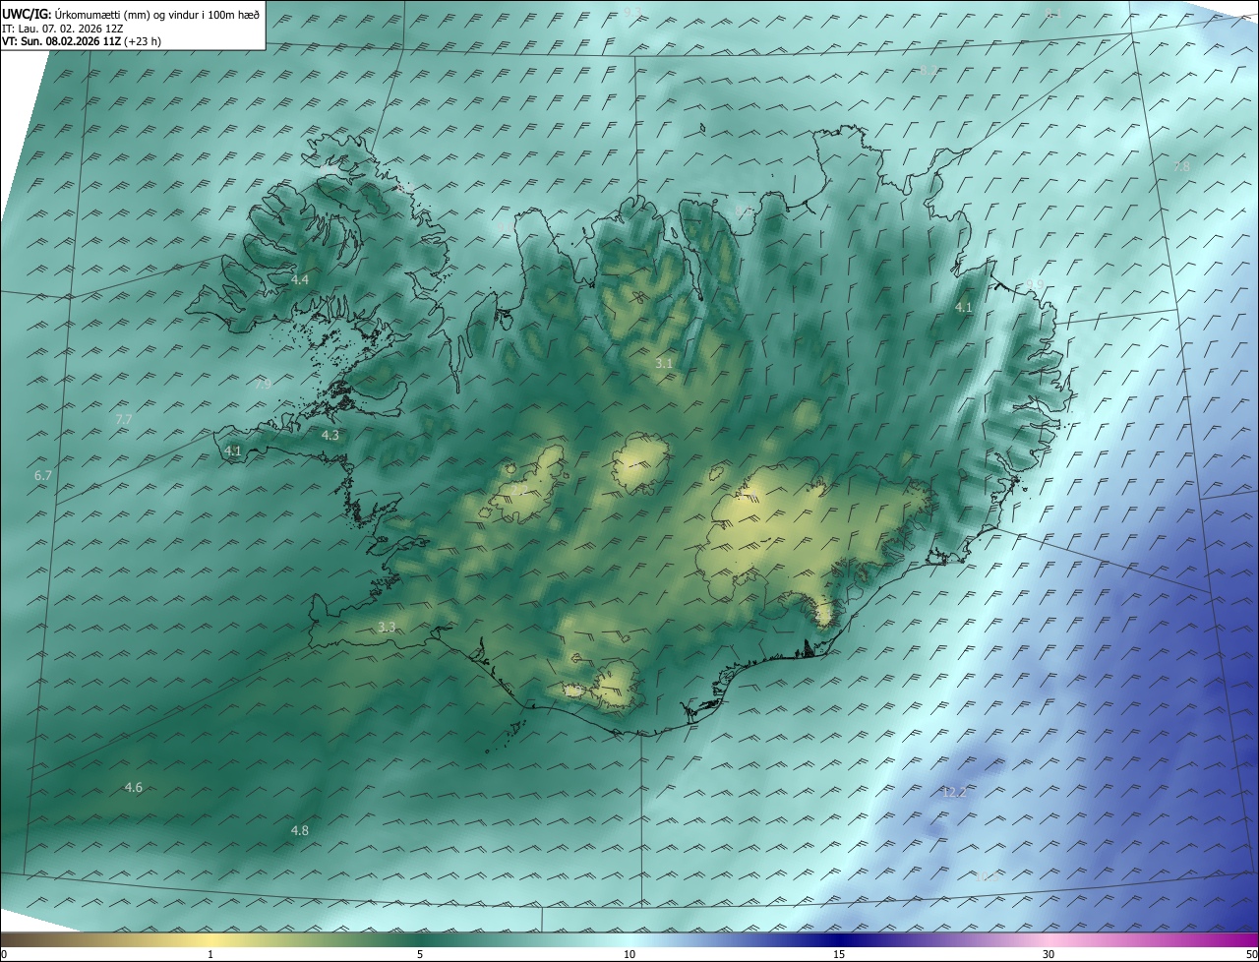
Task: Click the 7.7 value label over the sea
Action: (x=124, y=420)
